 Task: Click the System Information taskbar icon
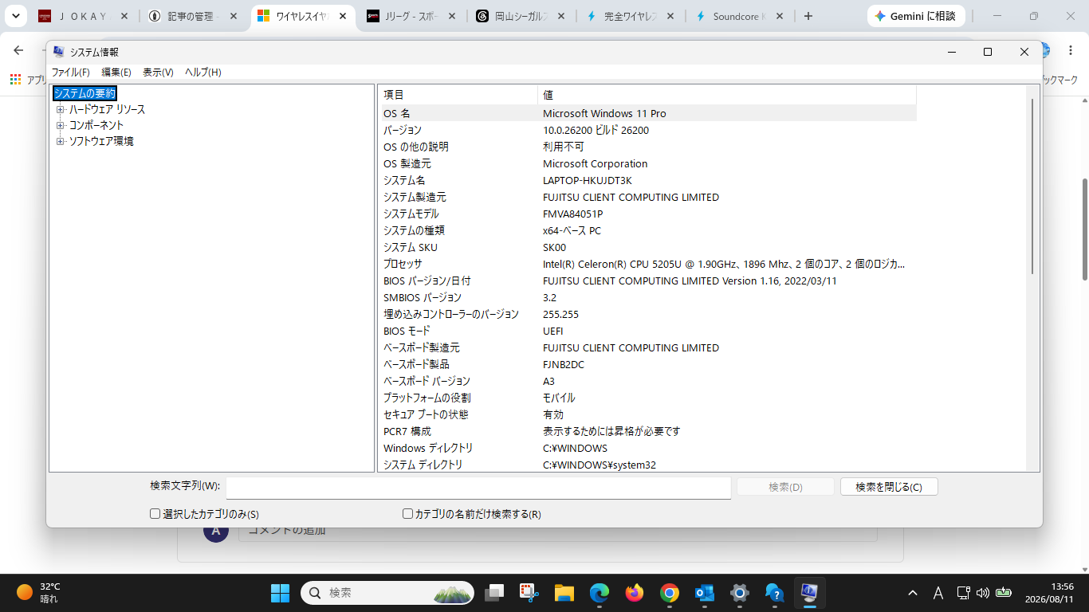click(810, 593)
